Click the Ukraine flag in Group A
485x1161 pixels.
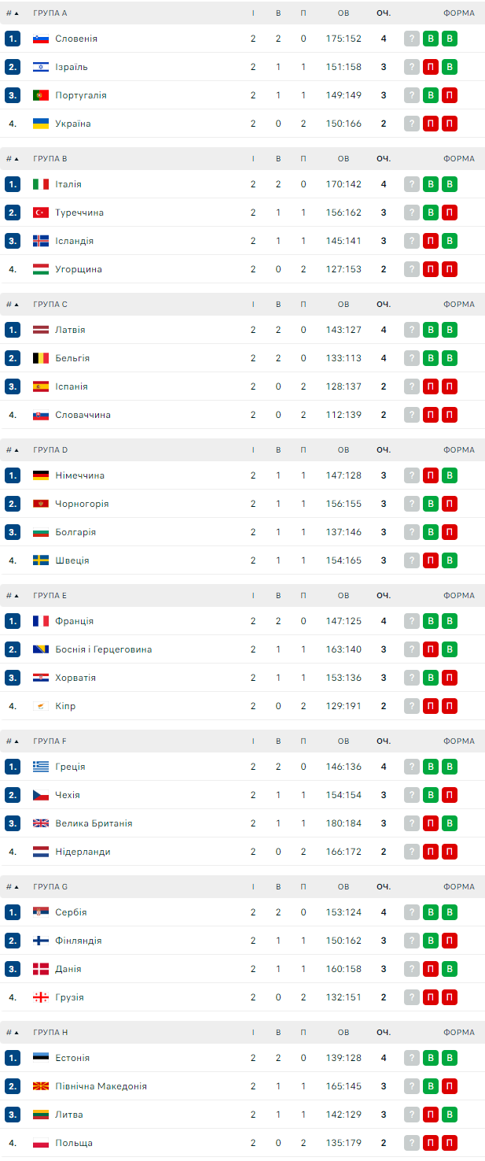(x=41, y=124)
